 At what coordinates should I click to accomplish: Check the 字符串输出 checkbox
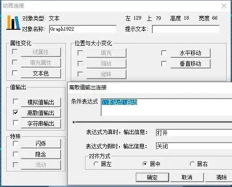click(16, 123)
